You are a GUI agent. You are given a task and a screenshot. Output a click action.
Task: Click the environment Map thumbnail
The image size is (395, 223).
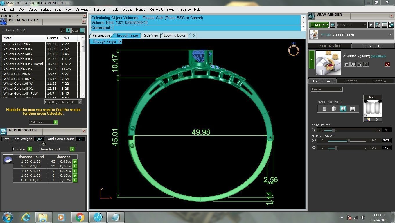click(373, 108)
